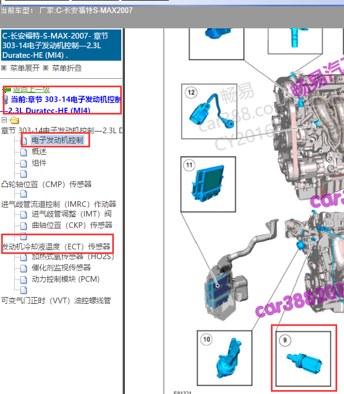Click the document icon next to 电子发动机控制

(x=24, y=141)
